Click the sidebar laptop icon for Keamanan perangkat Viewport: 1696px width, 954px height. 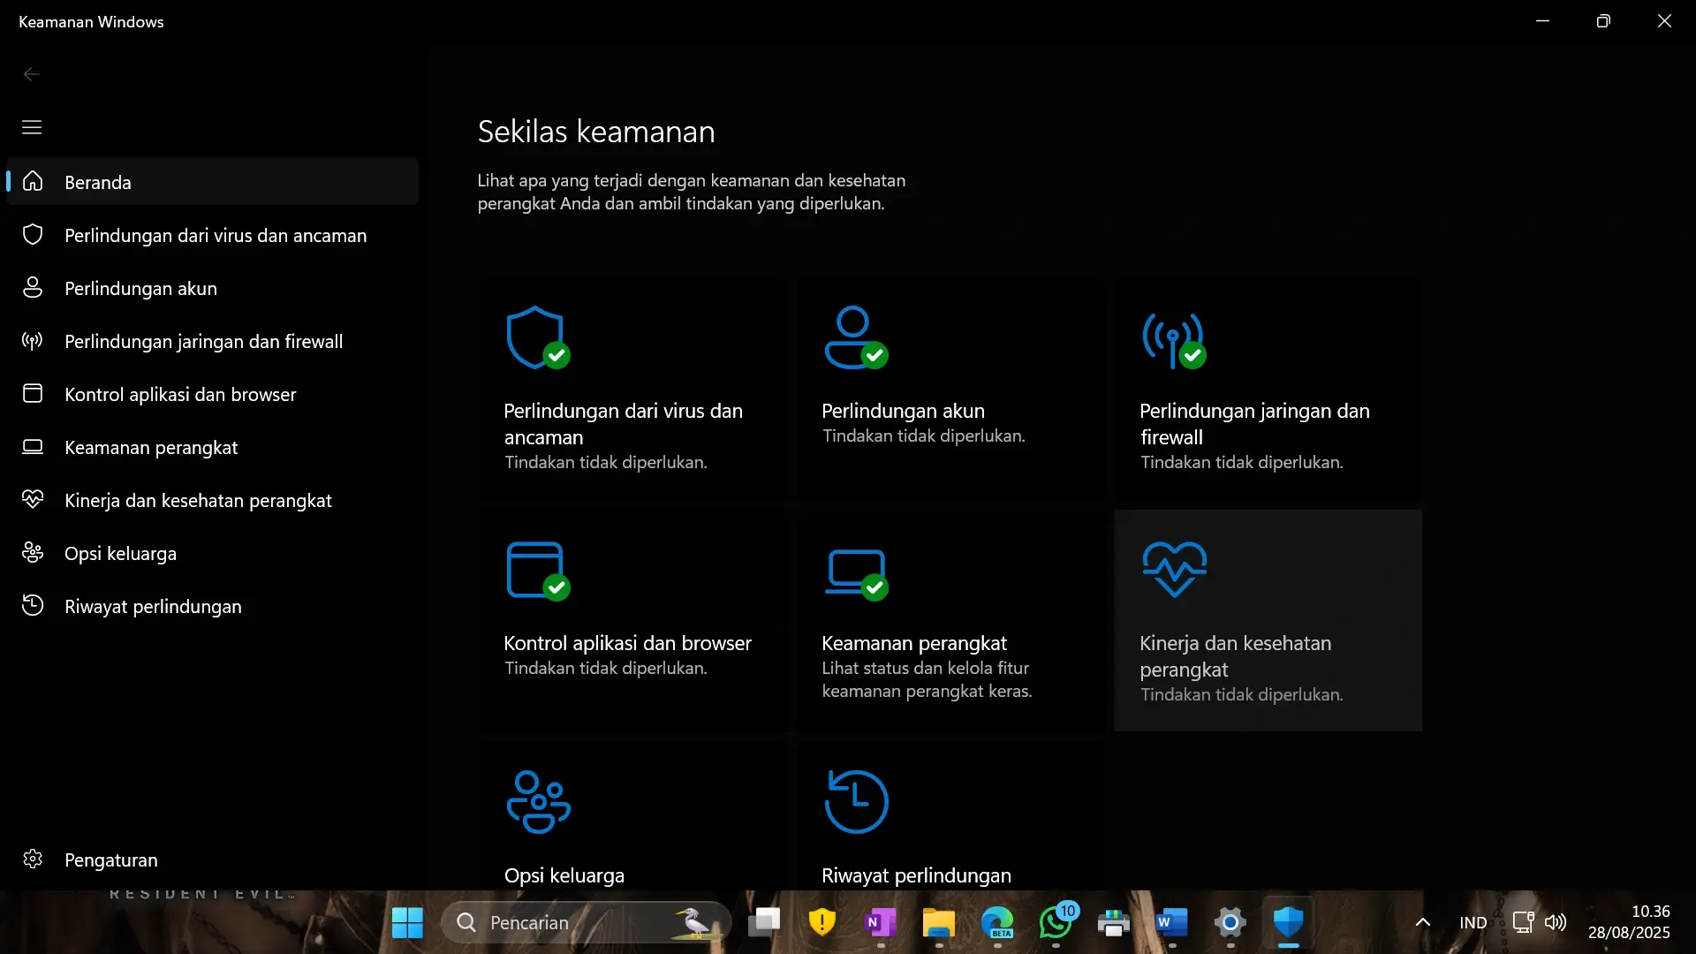(33, 446)
